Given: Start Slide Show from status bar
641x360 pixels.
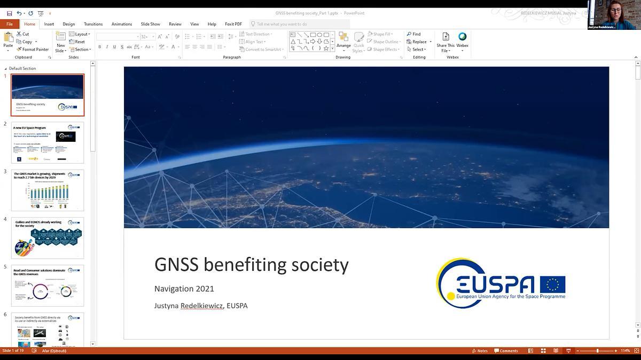Looking at the screenshot, I should [568, 351].
